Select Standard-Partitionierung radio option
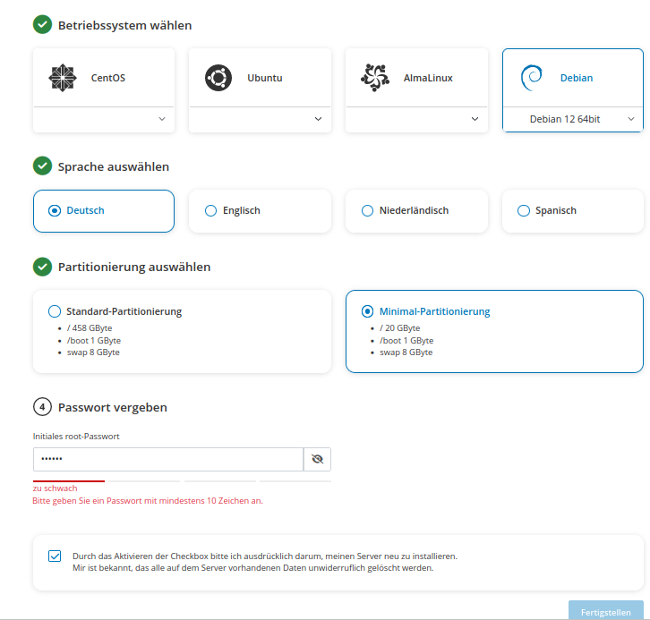Image resolution: width=650 pixels, height=620 pixels. (x=55, y=311)
